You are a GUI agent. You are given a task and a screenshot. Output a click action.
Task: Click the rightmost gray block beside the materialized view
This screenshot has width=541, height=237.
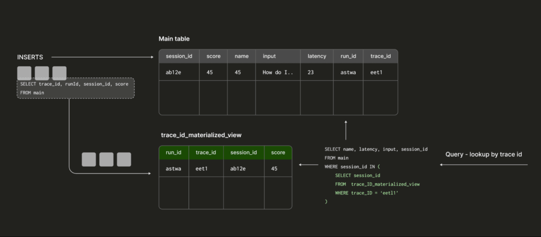click(124, 159)
